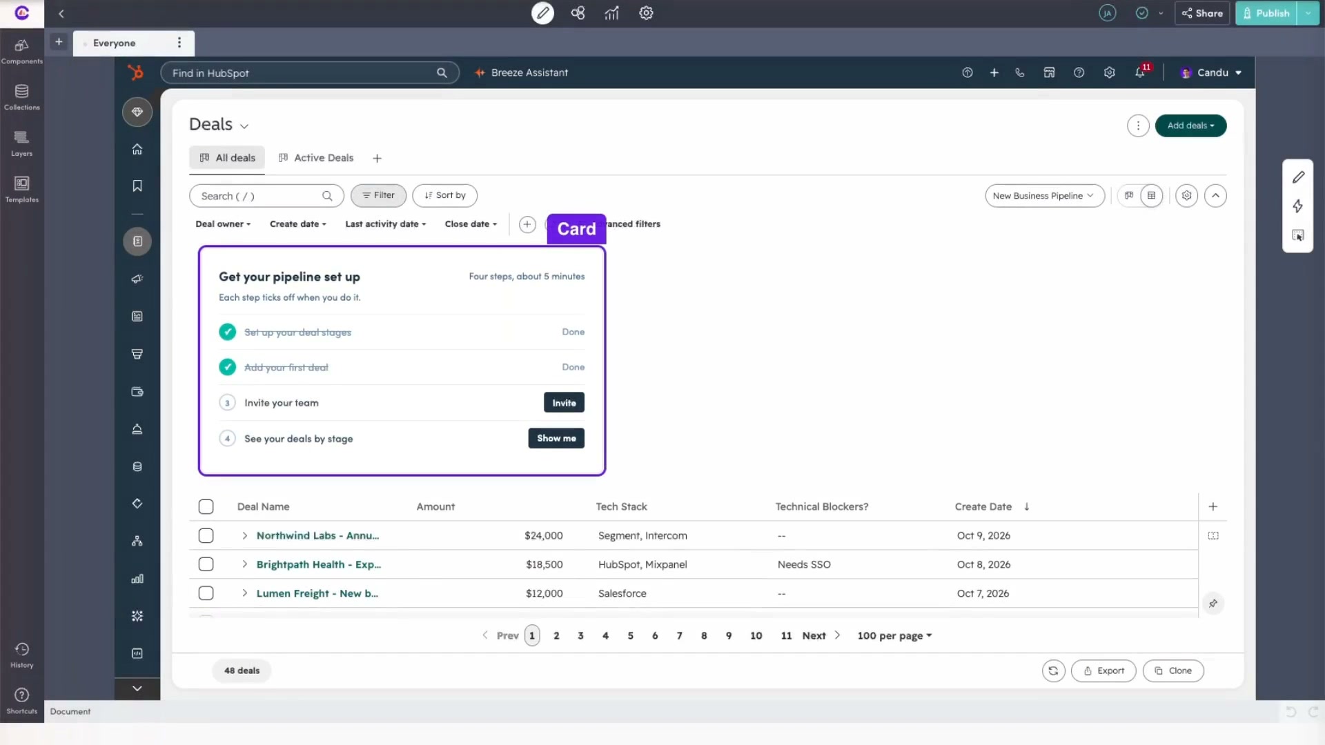Switch to the Active Deals tab

tap(316, 158)
